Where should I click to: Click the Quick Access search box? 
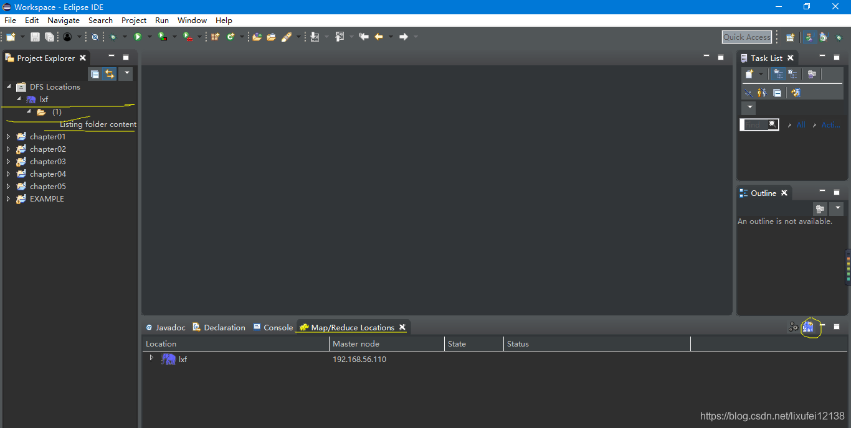[x=747, y=37]
